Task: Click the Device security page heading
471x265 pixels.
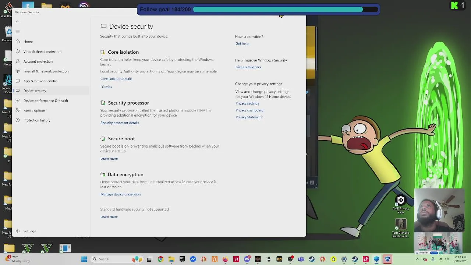Action: [x=131, y=26]
